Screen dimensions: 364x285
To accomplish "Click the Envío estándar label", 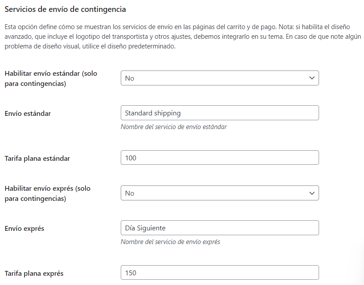I will tap(28, 114).
